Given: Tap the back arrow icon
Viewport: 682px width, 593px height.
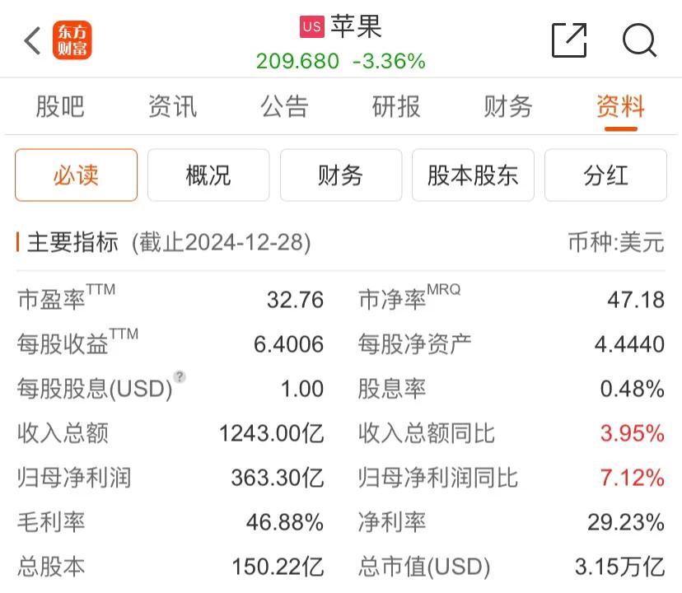Looking at the screenshot, I should [x=32, y=40].
